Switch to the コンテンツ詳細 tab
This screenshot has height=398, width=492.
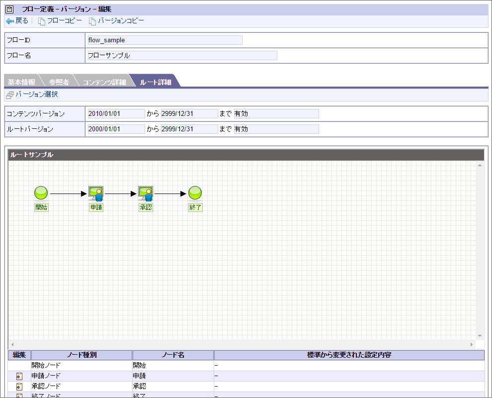tap(104, 82)
